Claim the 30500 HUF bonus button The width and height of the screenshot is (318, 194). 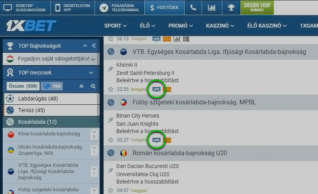(x=257, y=7)
